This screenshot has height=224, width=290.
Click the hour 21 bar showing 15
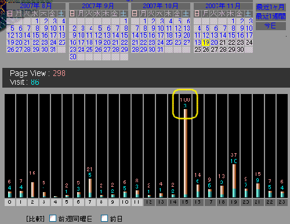pos(258,190)
